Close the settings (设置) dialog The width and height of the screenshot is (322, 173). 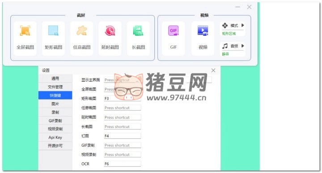(213, 70)
